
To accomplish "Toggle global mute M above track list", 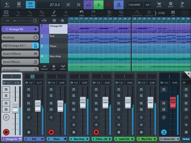I will [x=54, y=20].
